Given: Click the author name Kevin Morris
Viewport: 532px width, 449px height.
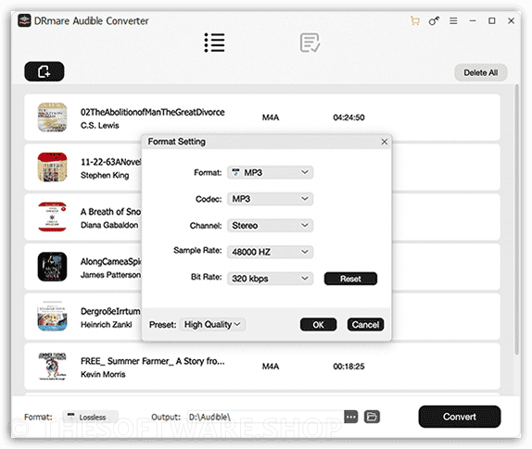Looking at the screenshot, I should tap(103, 374).
